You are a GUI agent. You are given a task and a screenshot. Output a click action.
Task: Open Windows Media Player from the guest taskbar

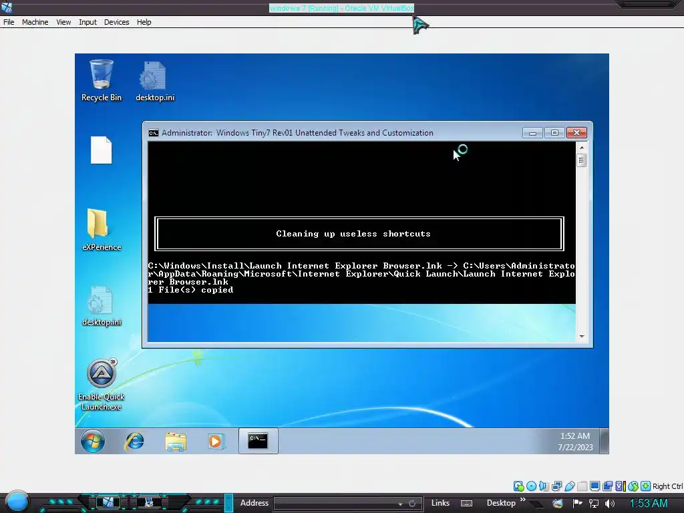pos(216,442)
